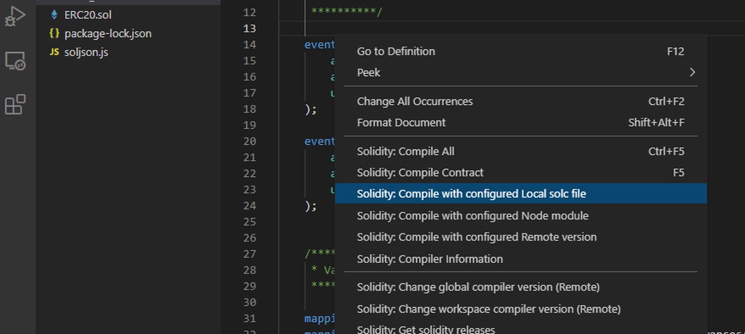Image resolution: width=745 pixels, height=334 pixels.
Task: Run Solidity: Compile Contract
Action: tap(520, 173)
